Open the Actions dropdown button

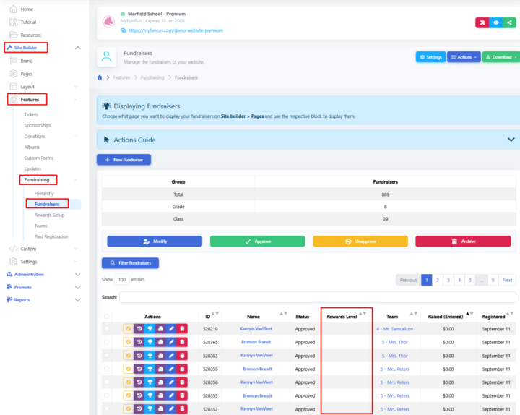pyautogui.click(x=463, y=57)
